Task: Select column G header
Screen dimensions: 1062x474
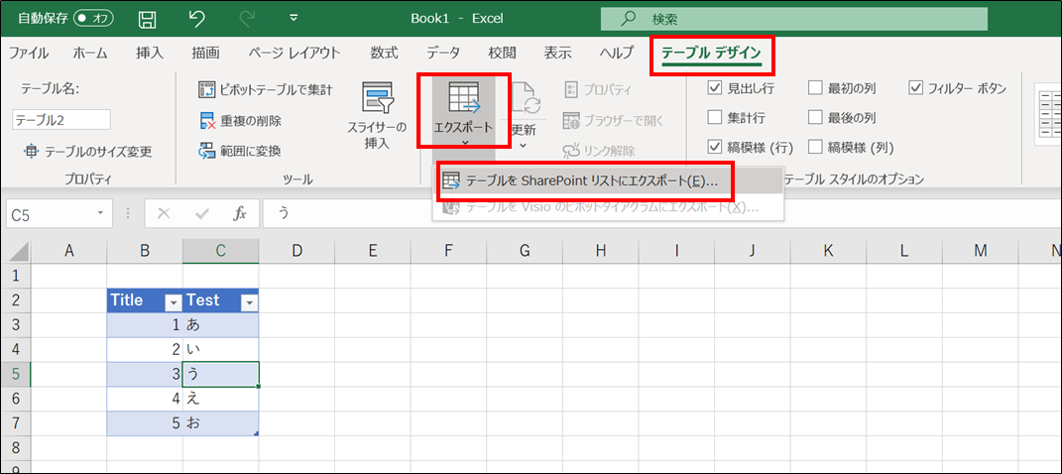Action: click(525, 251)
